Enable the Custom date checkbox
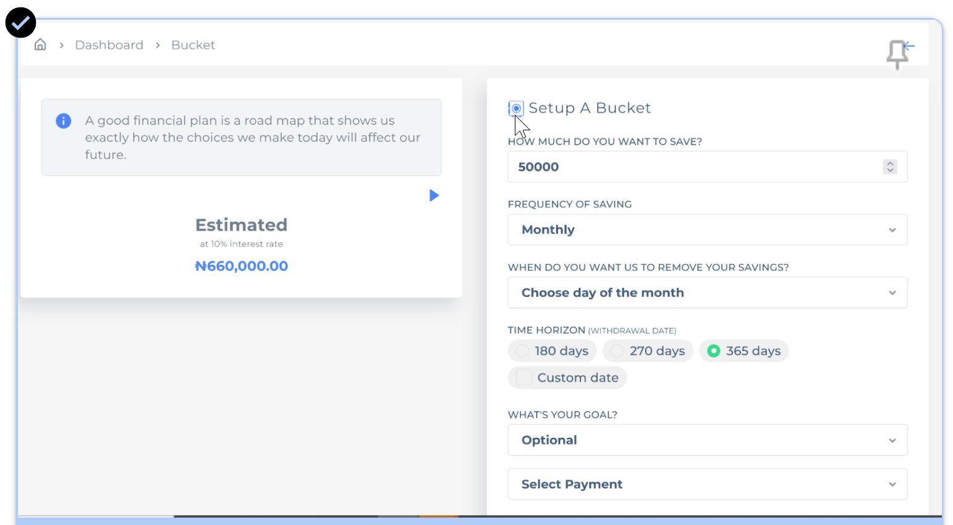Screen dimensions: 953x525 tap(524, 377)
